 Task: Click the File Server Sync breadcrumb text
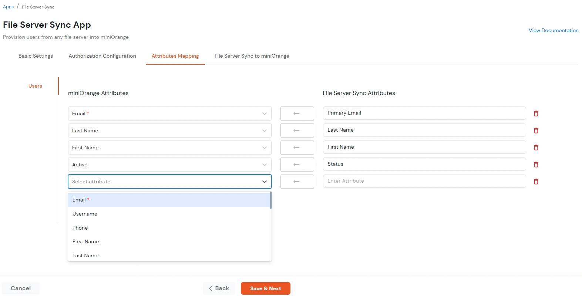(38, 7)
